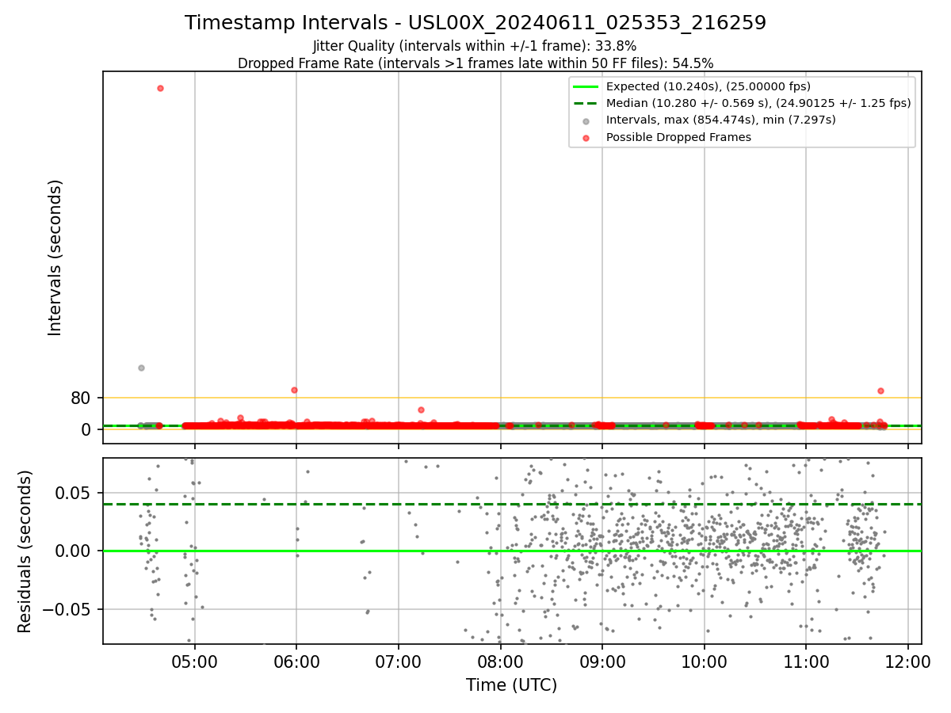951x713 pixels.
Task: Click the 'Median (10.280 +/- 0.569 s)' legend entry
Action: tap(758, 103)
